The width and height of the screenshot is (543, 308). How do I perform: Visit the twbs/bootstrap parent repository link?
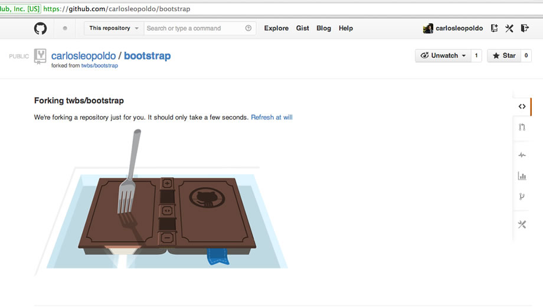pos(99,66)
